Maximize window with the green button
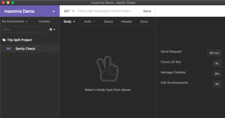Image resolution: width=225 pixels, height=118 pixels. [13, 3]
